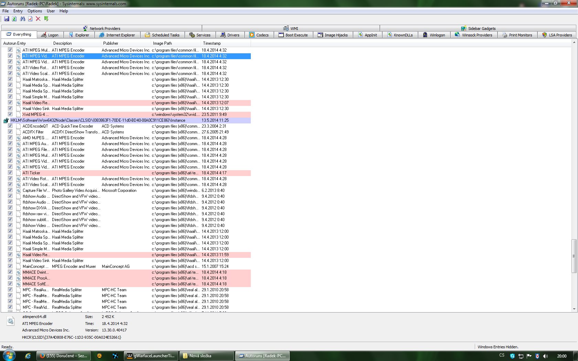Image resolution: width=578 pixels, height=361 pixels.
Task: Click the orange round icon in the taskbar
Action: point(99,356)
